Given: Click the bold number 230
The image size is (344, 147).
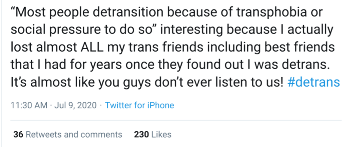Looking at the screenshot, I should pyautogui.click(x=142, y=134).
